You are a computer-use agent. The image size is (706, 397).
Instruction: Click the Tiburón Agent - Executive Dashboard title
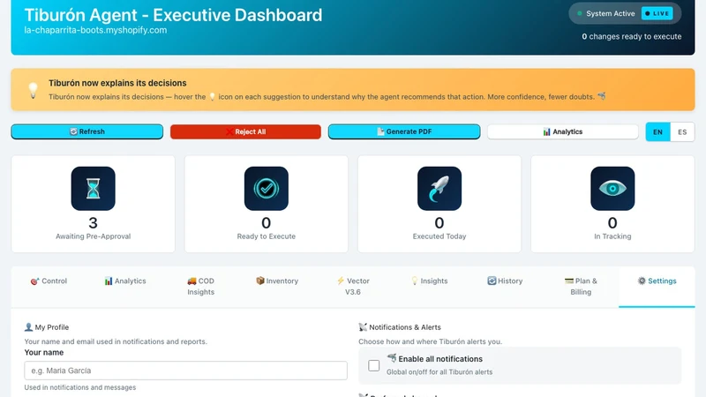[173, 15]
